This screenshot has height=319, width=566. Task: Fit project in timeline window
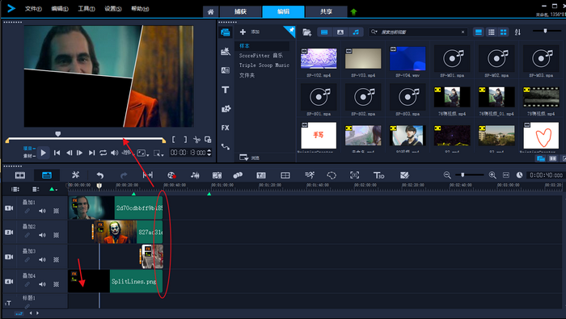point(506,175)
